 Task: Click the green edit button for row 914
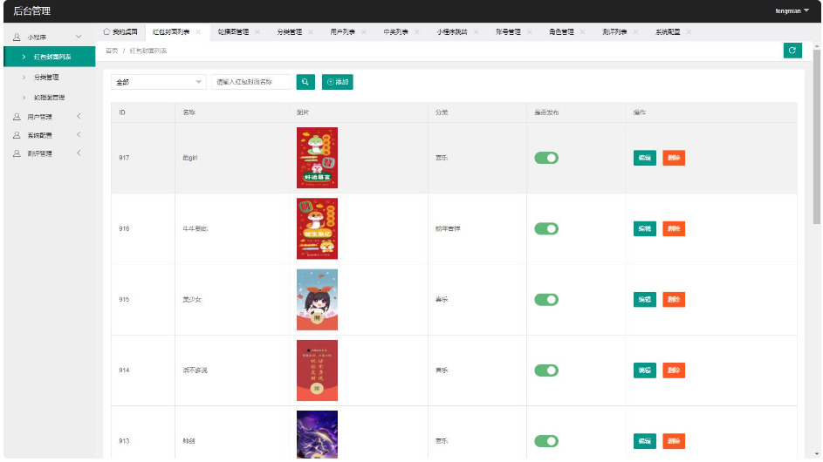click(645, 370)
